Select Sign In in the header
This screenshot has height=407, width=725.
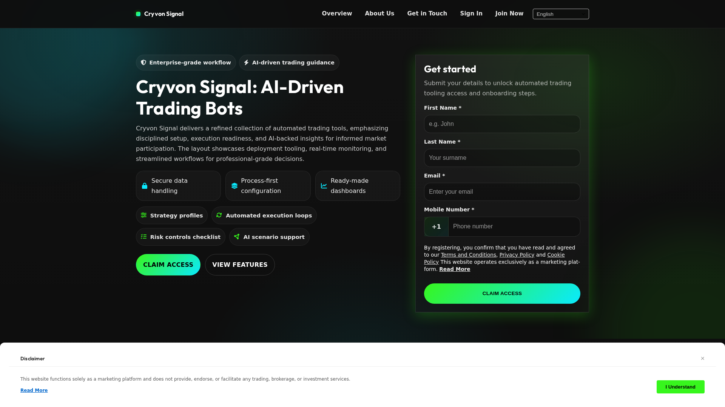point(471,14)
